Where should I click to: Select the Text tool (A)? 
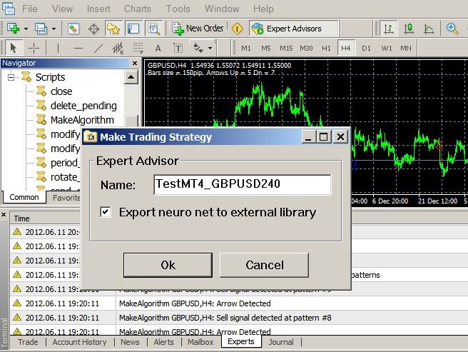[158, 48]
